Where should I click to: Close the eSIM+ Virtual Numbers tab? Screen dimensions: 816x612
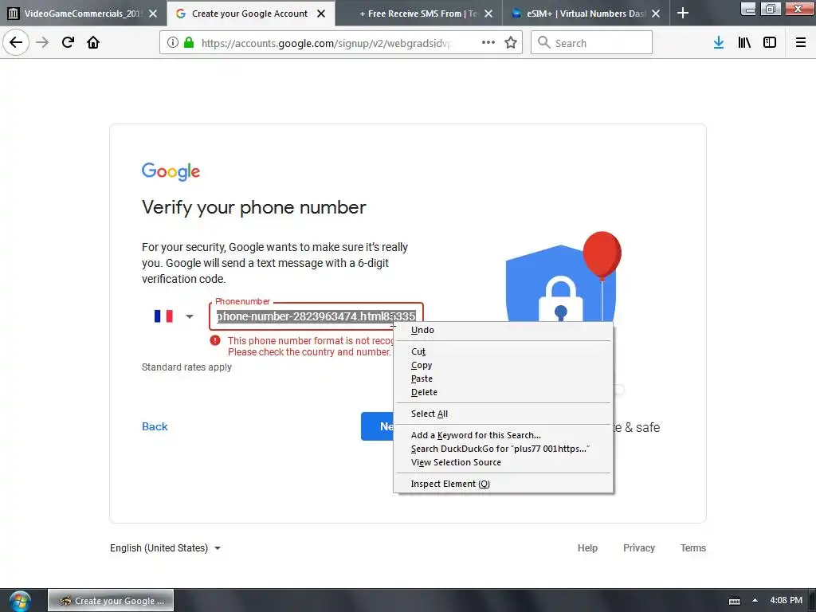pos(657,14)
